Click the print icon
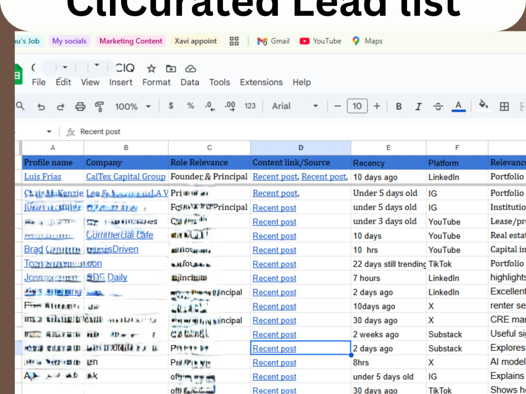The width and height of the screenshot is (526, 394). pyautogui.click(x=80, y=107)
